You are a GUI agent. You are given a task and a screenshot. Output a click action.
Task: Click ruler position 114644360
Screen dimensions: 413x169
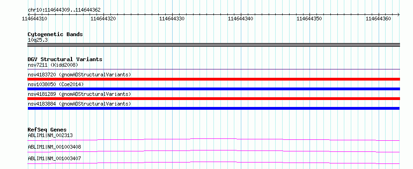coord(379,19)
